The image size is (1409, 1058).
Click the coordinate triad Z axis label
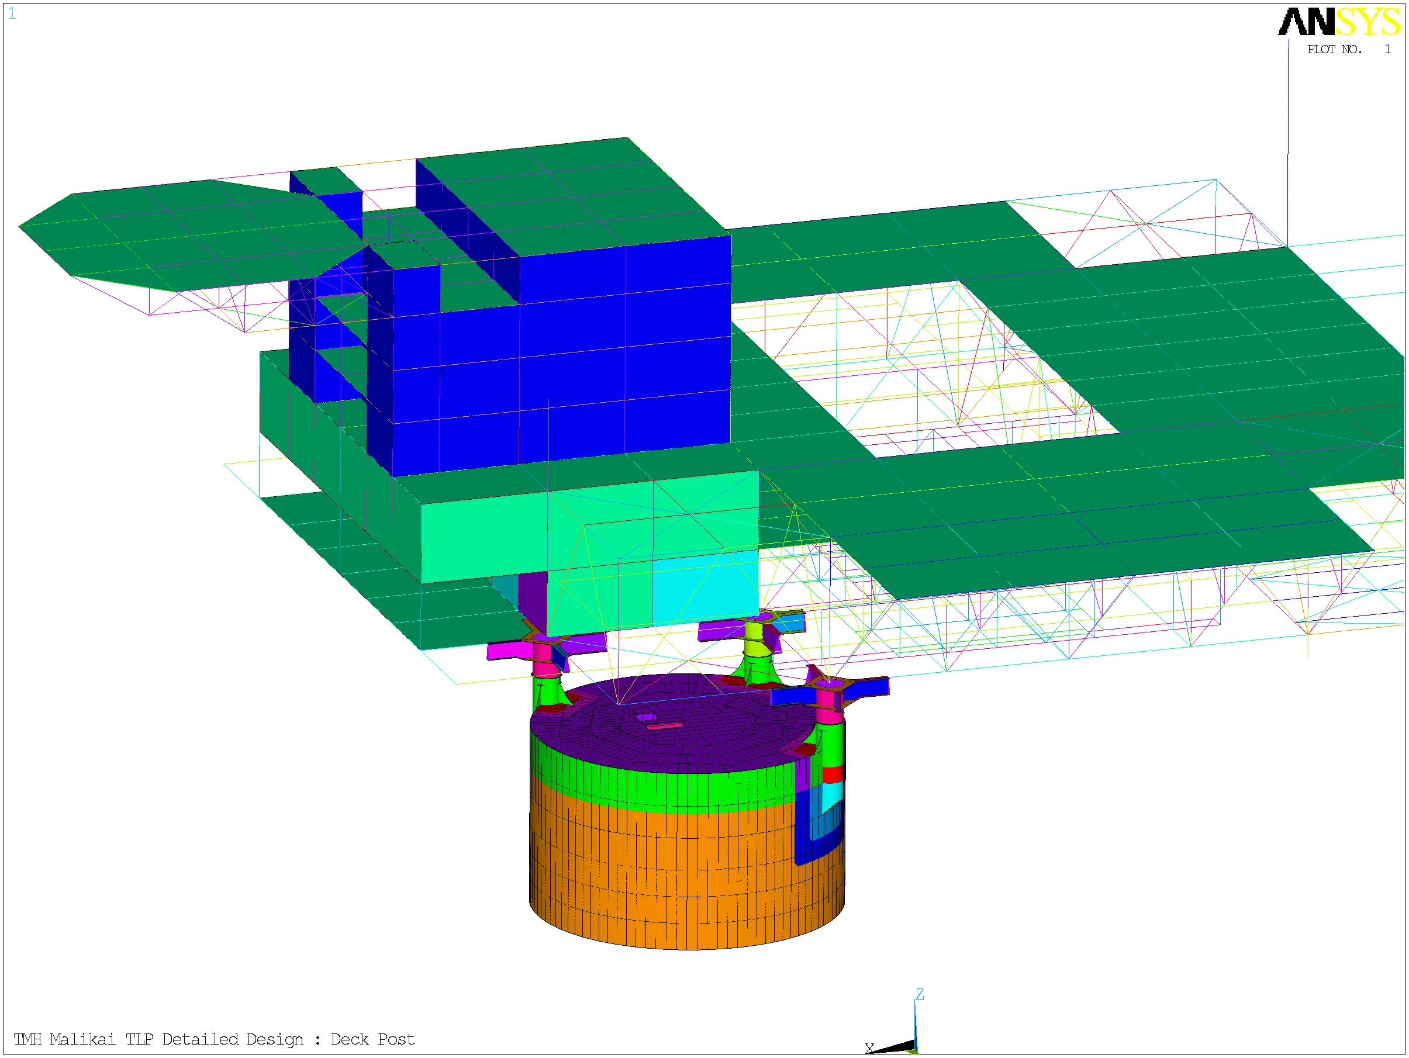click(x=919, y=995)
